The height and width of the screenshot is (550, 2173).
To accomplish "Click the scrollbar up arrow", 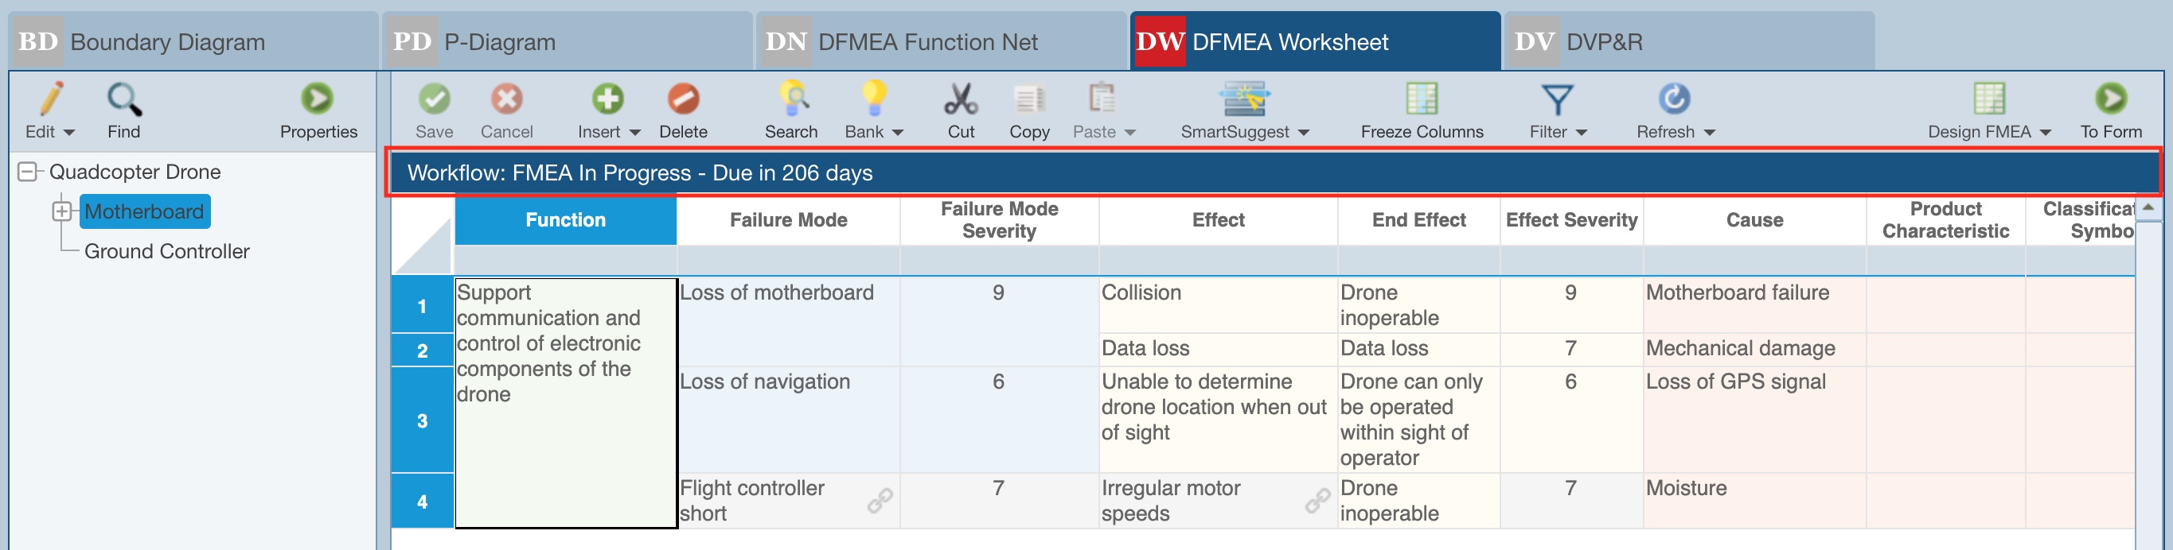I will pyautogui.click(x=2148, y=207).
